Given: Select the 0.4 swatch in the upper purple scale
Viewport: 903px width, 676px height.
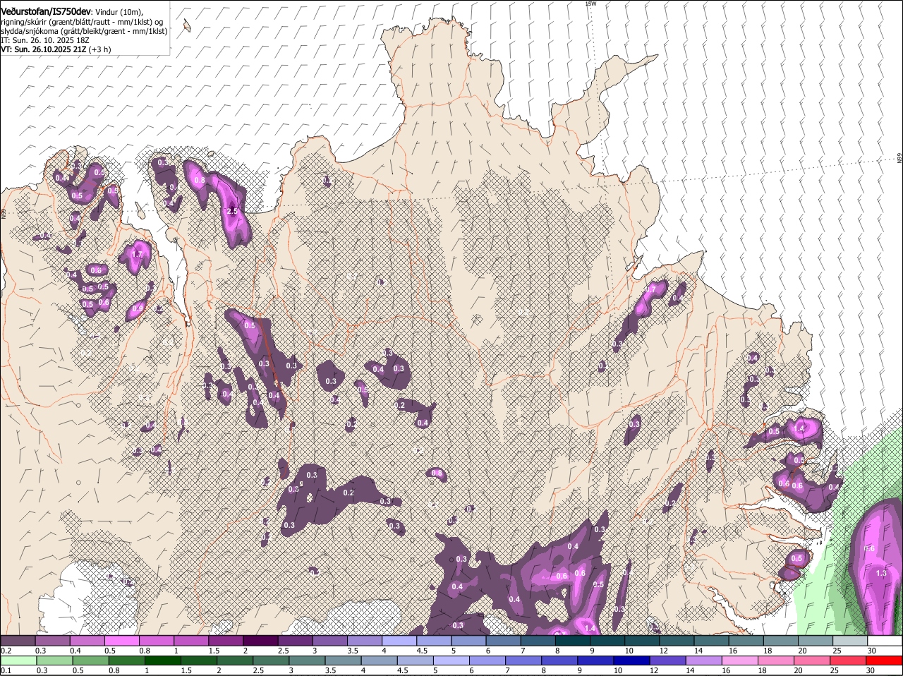Looking at the screenshot, I should pos(87,641).
